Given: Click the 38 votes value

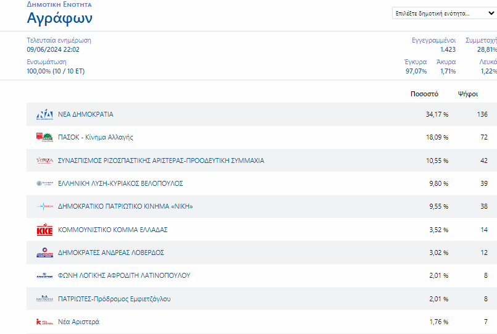Looking at the screenshot, I should pyautogui.click(x=484, y=206).
